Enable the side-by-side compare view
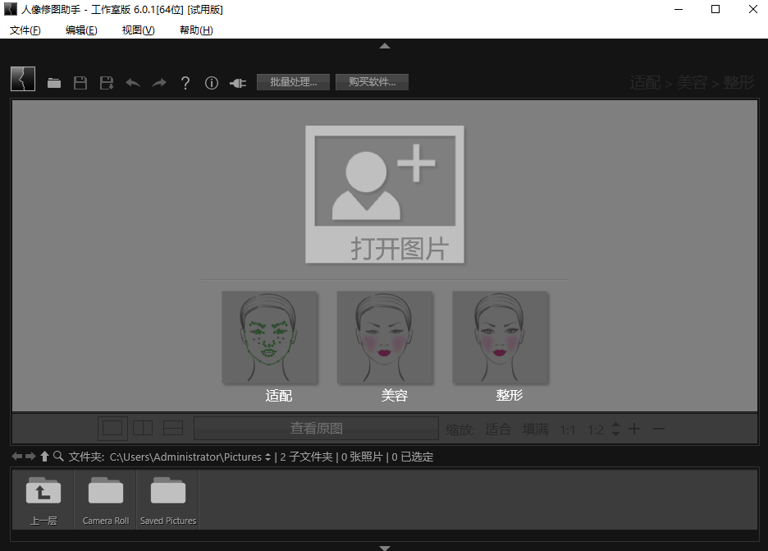The height and width of the screenshot is (551, 768). pos(142,427)
